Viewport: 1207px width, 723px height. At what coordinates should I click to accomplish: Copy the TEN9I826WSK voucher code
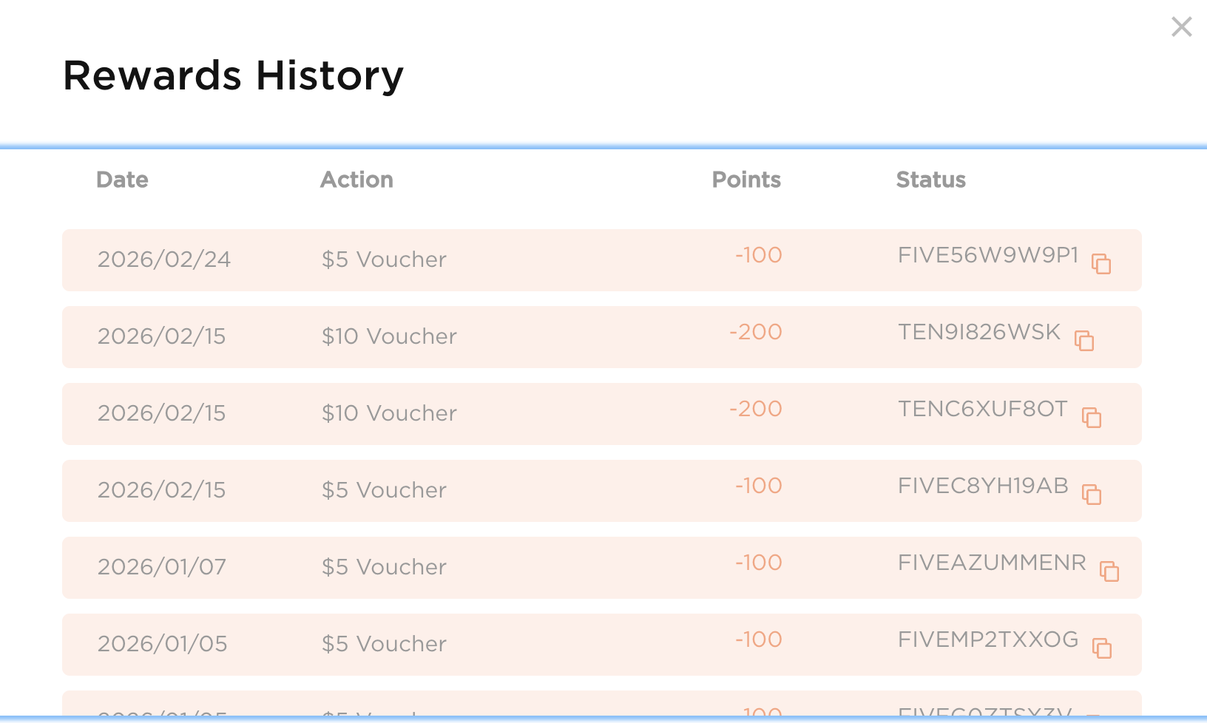[x=1084, y=341]
